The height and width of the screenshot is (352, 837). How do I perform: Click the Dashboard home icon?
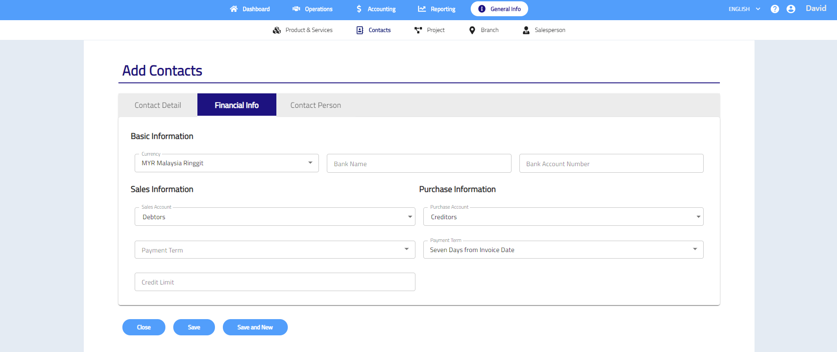(234, 9)
